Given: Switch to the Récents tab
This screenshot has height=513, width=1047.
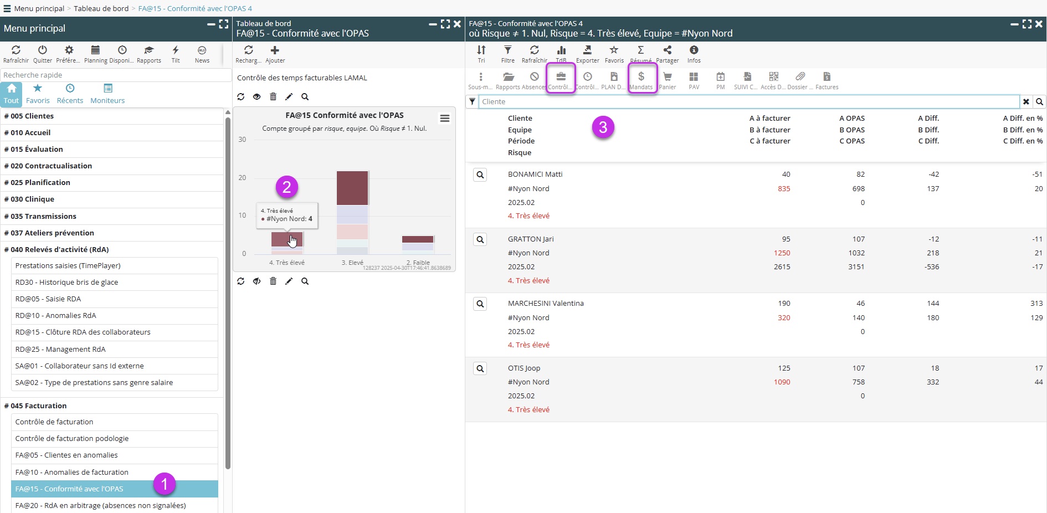Looking at the screenshot, I should [x=70, y=94].
